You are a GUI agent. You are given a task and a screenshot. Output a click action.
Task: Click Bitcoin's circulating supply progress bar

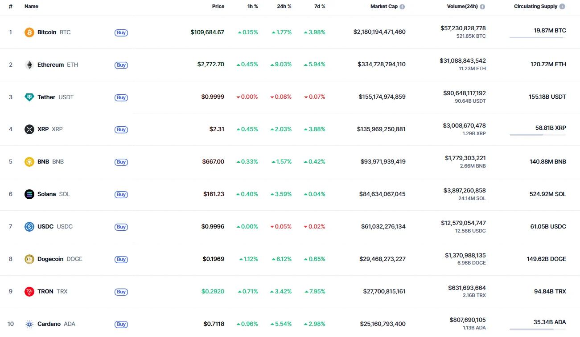click(537, 38)
